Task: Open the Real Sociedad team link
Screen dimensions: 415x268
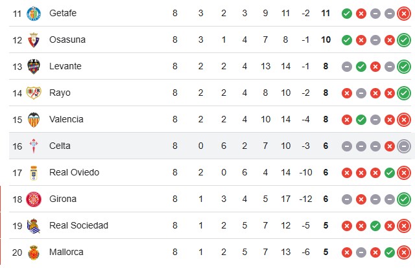Action: pyautogui.click(x=78, y=225)
